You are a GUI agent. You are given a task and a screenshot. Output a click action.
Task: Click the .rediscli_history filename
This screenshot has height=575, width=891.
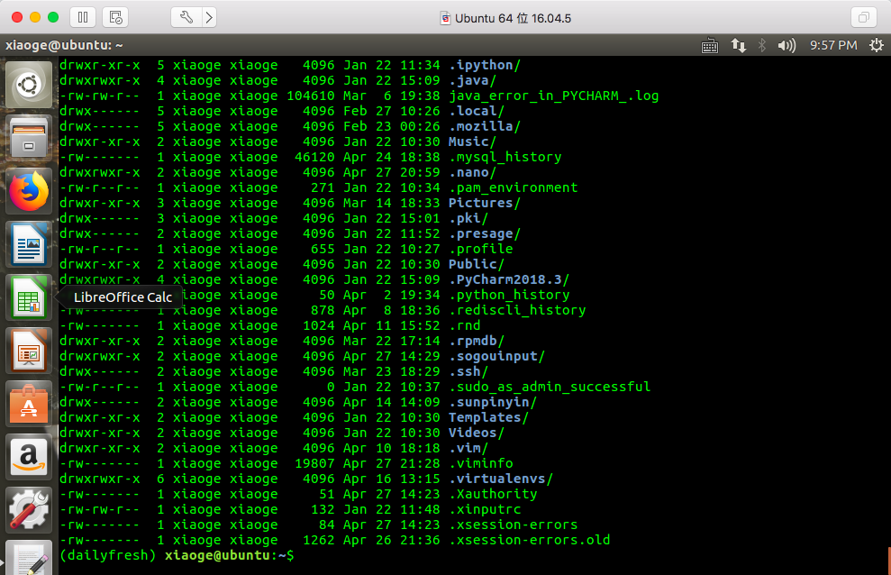coord(517,311)
